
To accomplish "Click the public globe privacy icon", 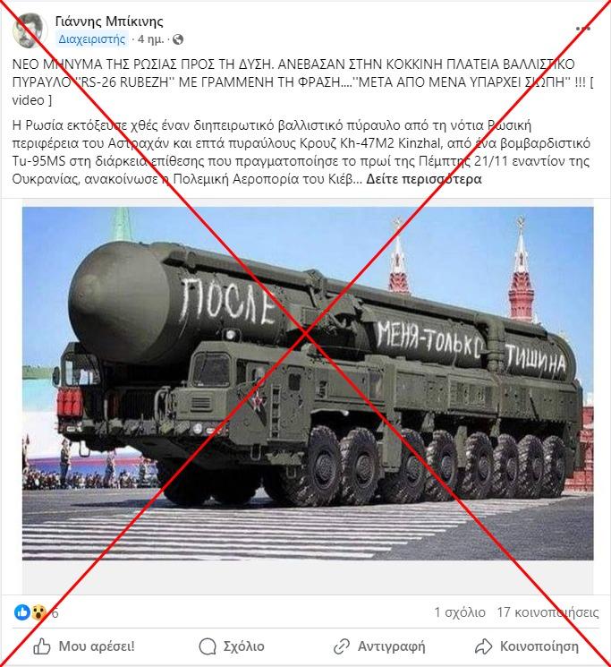I will [178, 39].
